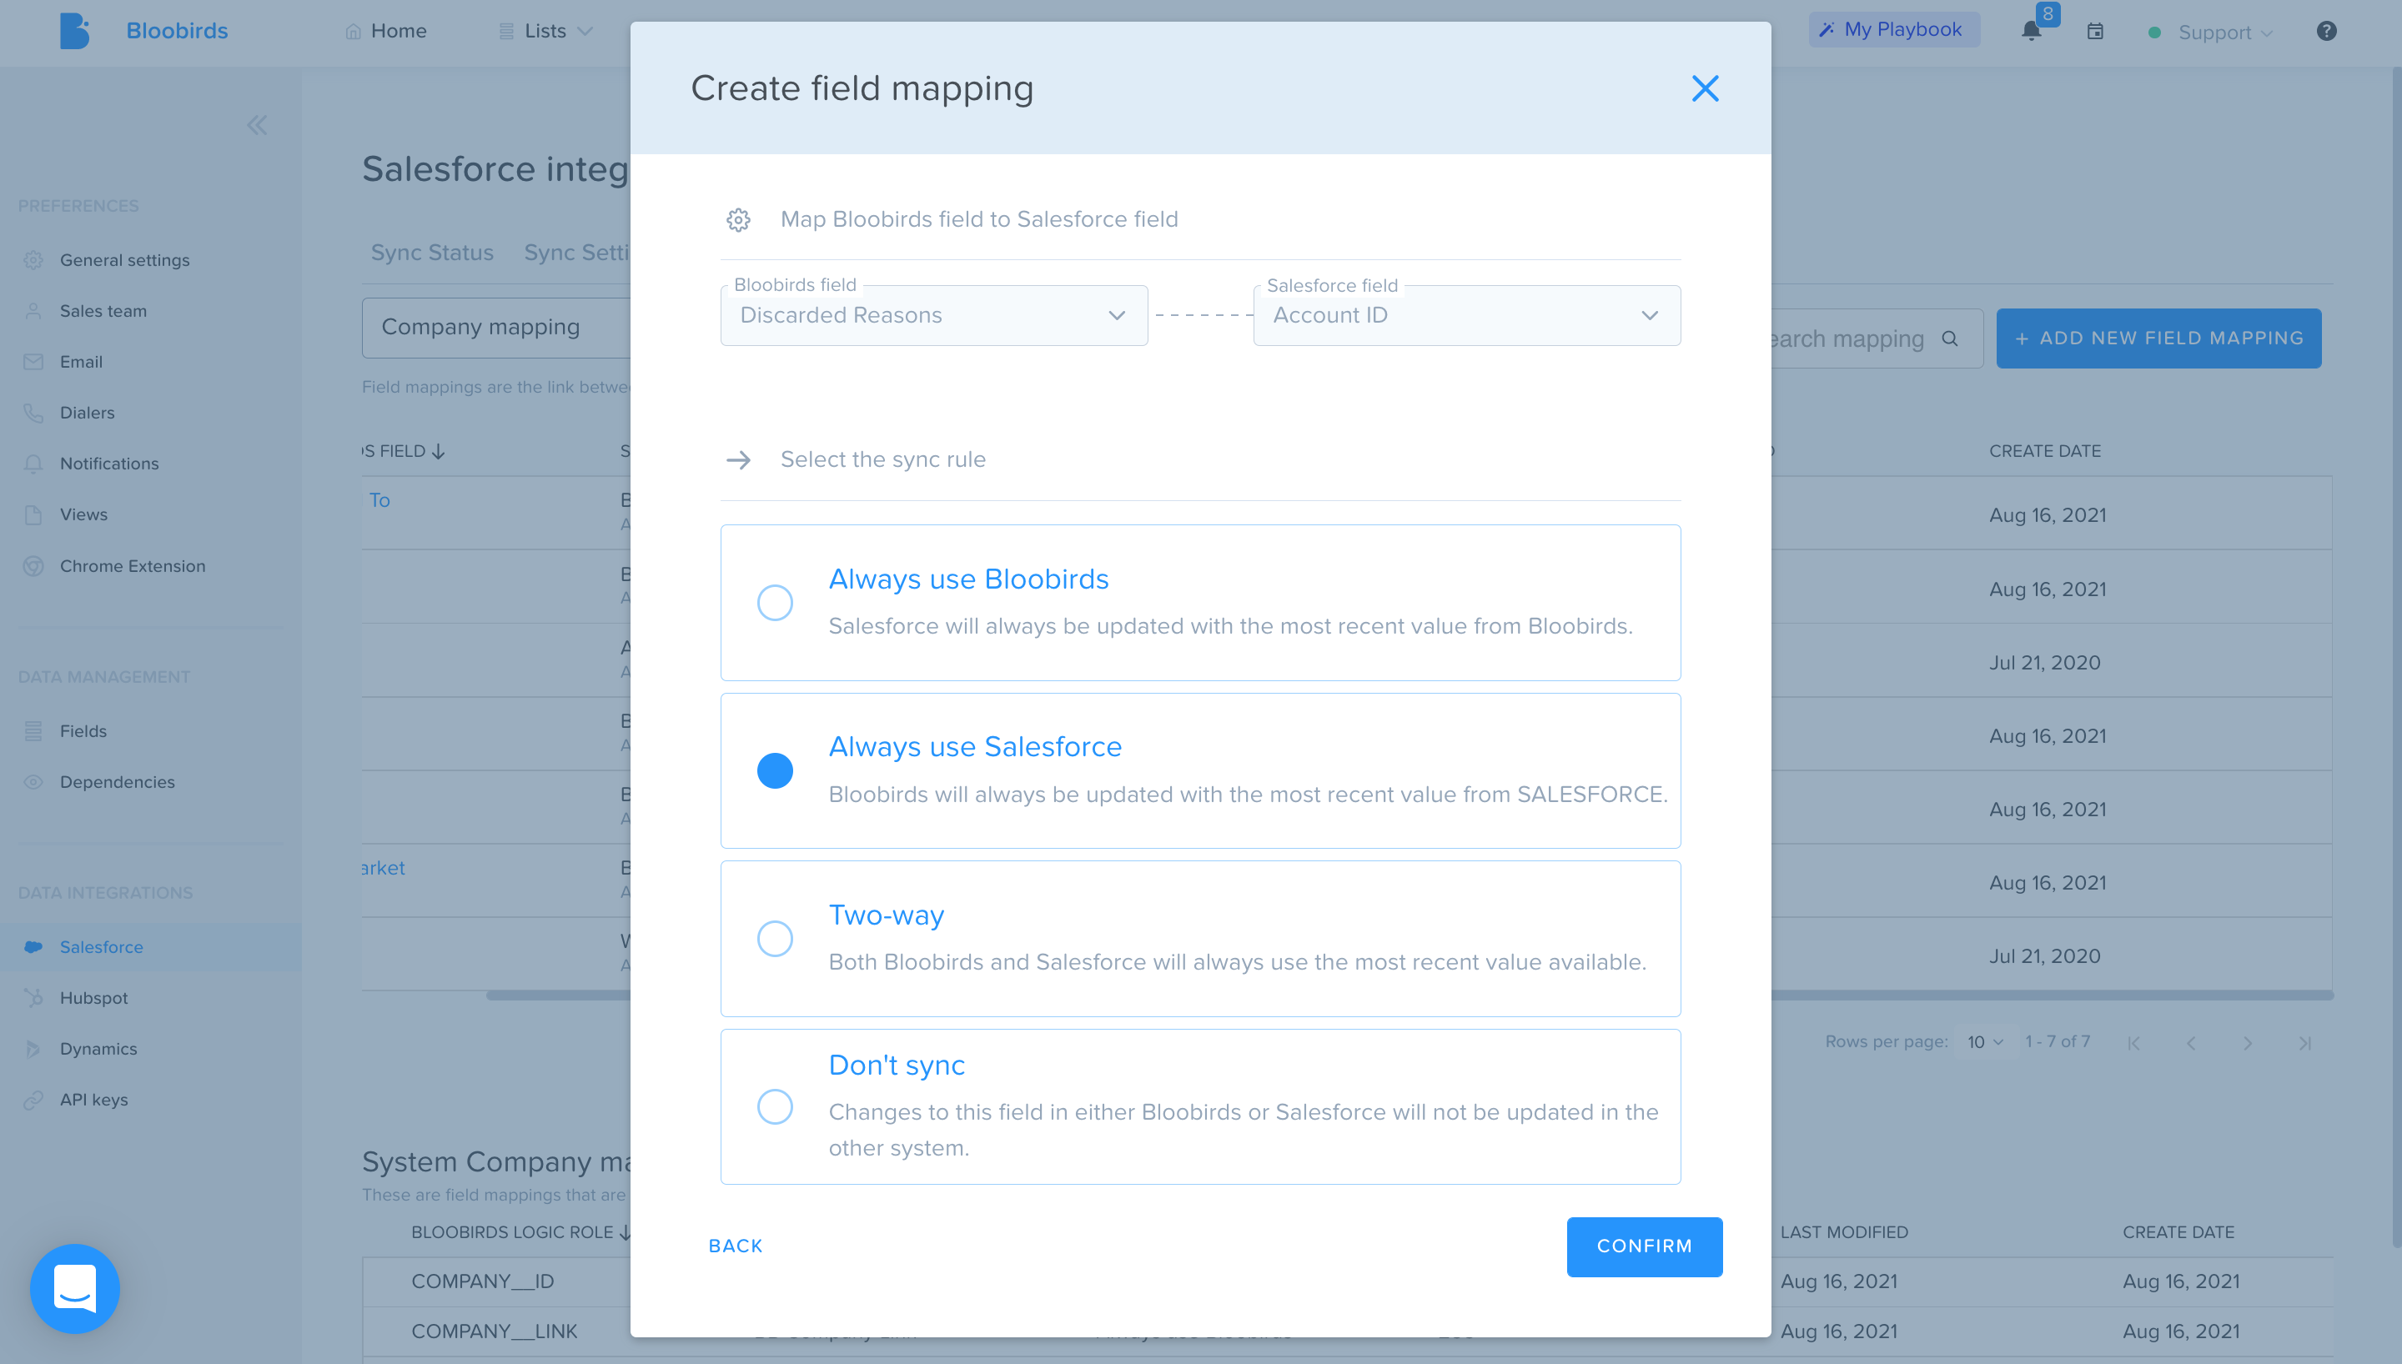Open notifications bell icon
The image size is (2402, 1364).
2031,31
